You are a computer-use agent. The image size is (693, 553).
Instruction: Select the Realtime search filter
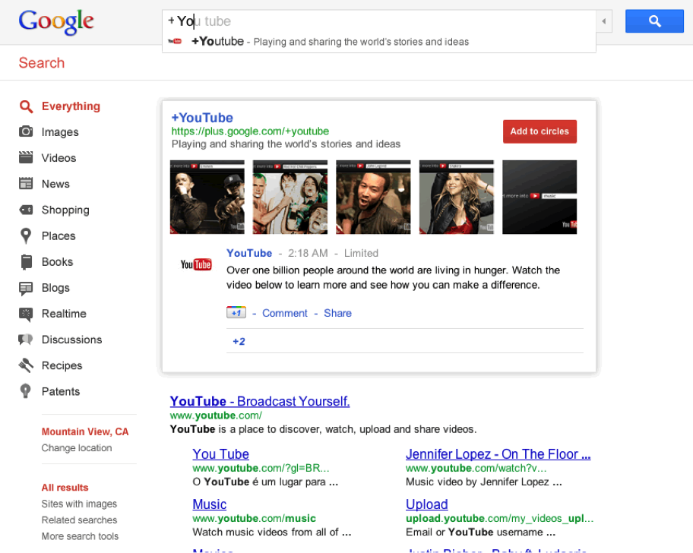64,314
